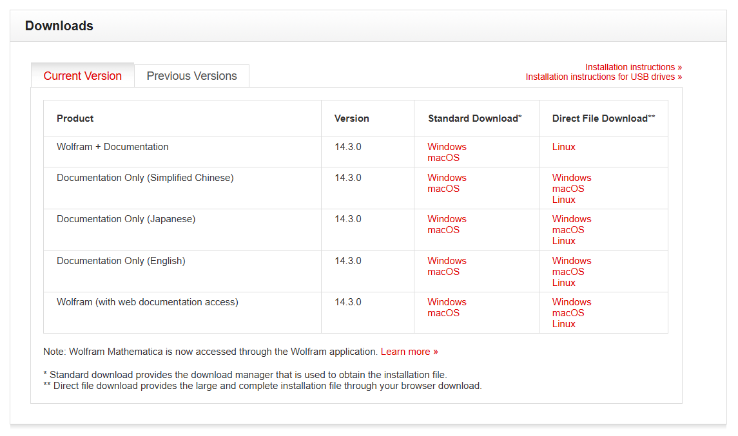Viewport: 738px width, 436px height.
Task: Switch to the Current Version tab
Action: coord(83,76)
